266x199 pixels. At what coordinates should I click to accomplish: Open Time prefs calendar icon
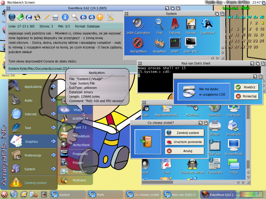click(166, 167)
